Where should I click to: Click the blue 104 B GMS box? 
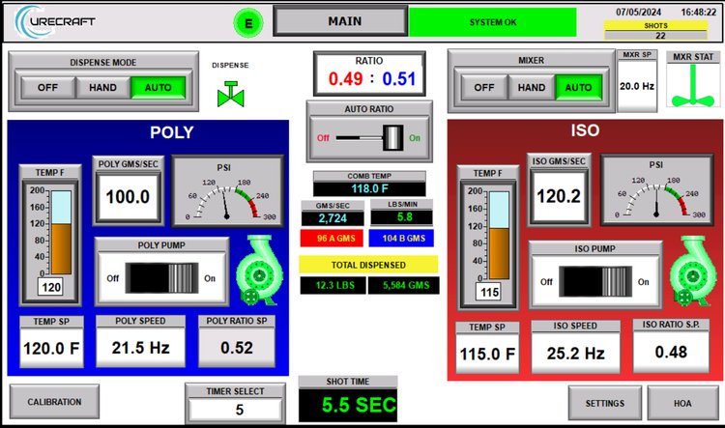click(401, 238)
